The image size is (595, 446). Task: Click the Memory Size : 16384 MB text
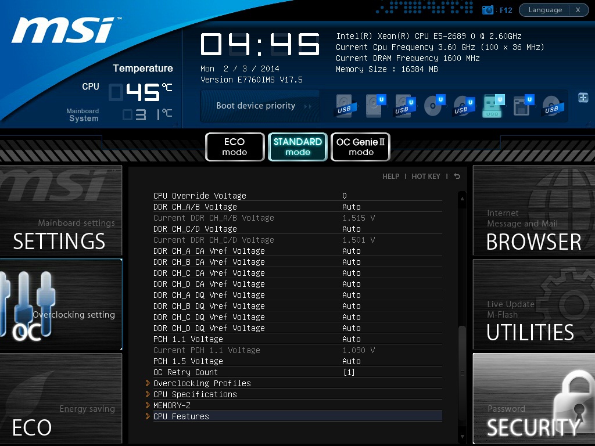pyautogui.click(x=386, y=69)
